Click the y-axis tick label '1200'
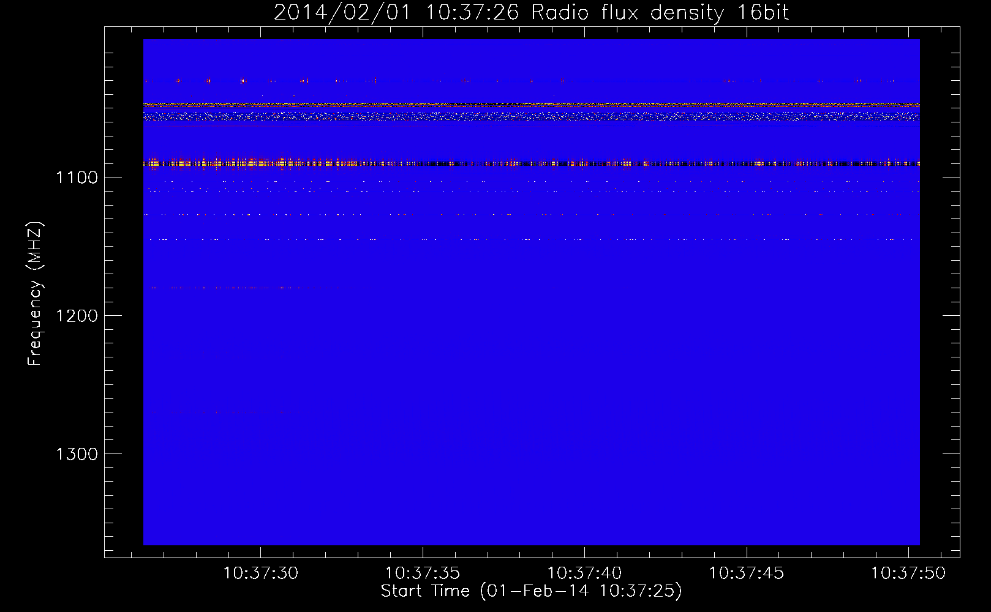The width and height of the screenshot is (991, 612). 77,316
